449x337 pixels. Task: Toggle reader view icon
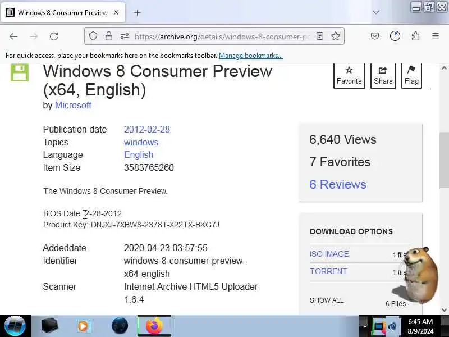pyautogui.click(x=320, y=36)
